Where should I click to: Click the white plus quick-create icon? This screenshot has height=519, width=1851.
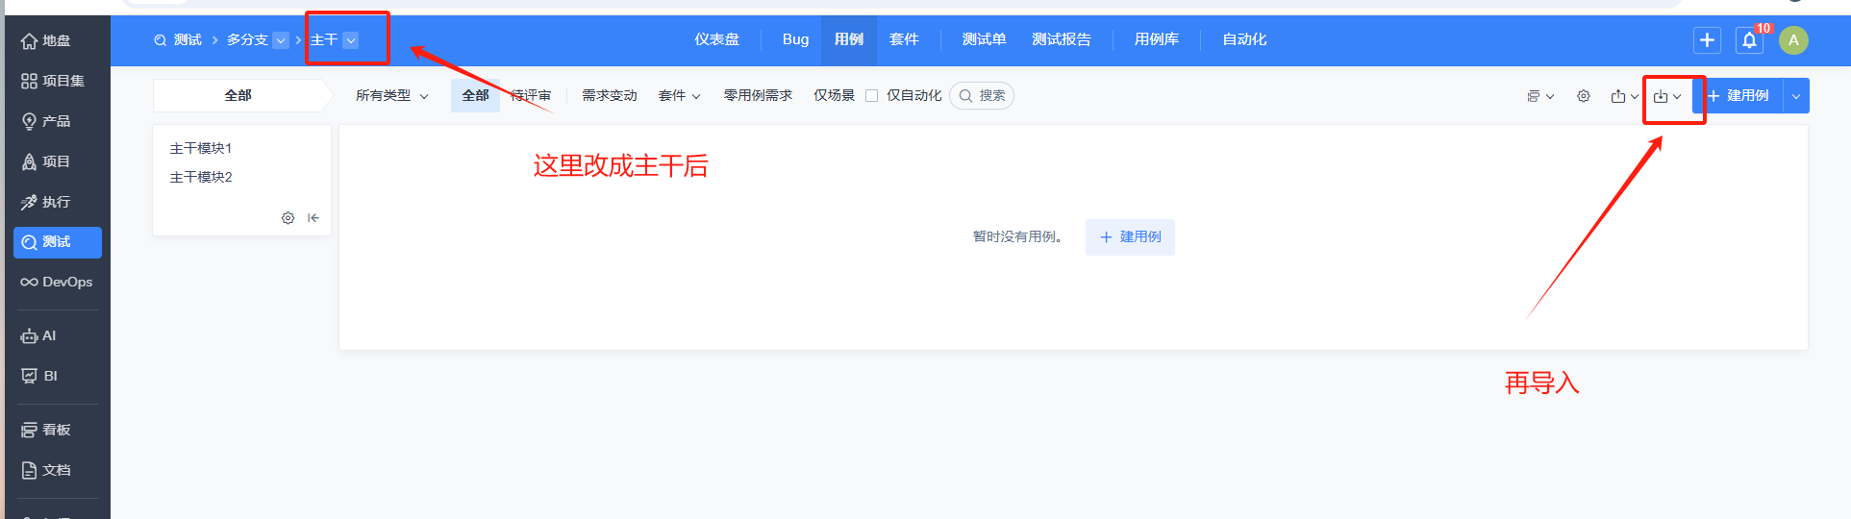tap(1707, 40)
